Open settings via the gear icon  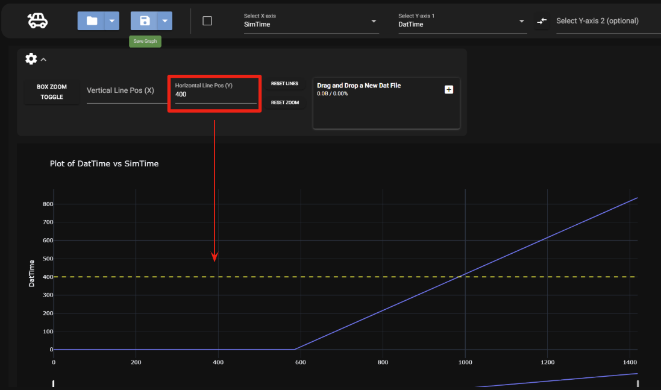point(31,58)
